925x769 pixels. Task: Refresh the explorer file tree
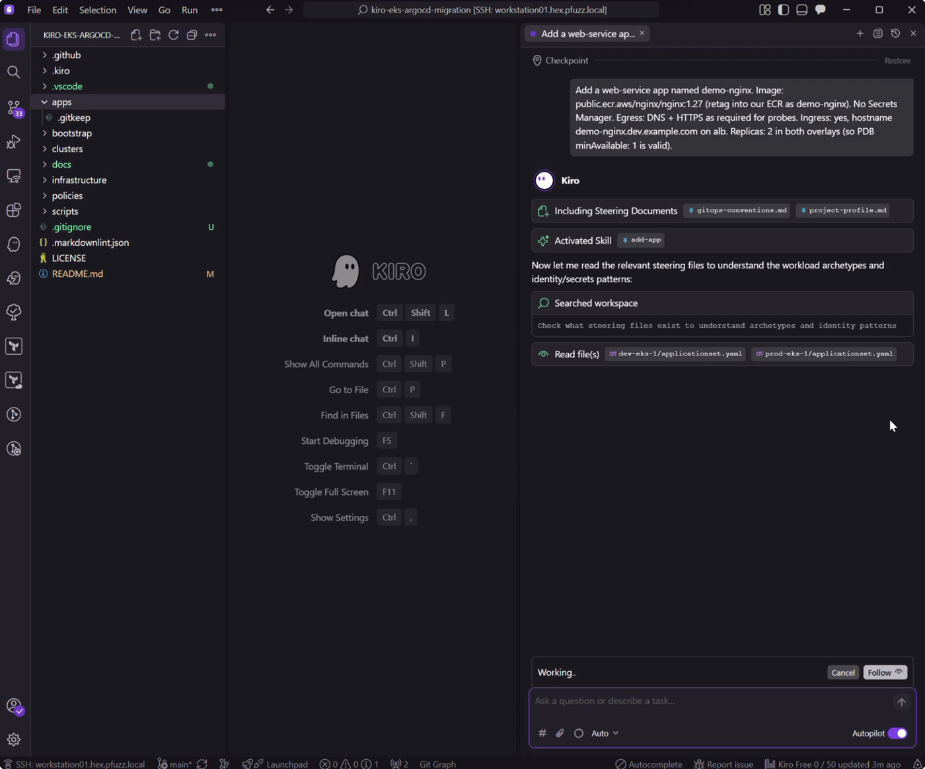pos(174,35)
